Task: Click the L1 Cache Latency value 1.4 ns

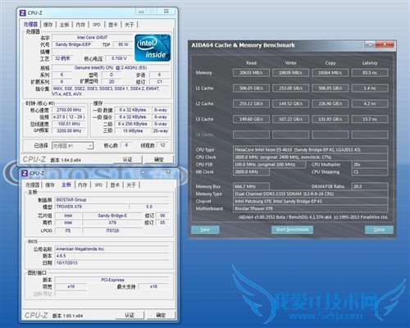Action: click(x=370, y=88)
